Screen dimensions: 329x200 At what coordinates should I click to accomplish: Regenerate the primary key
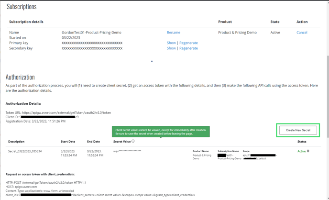(188, 43)
